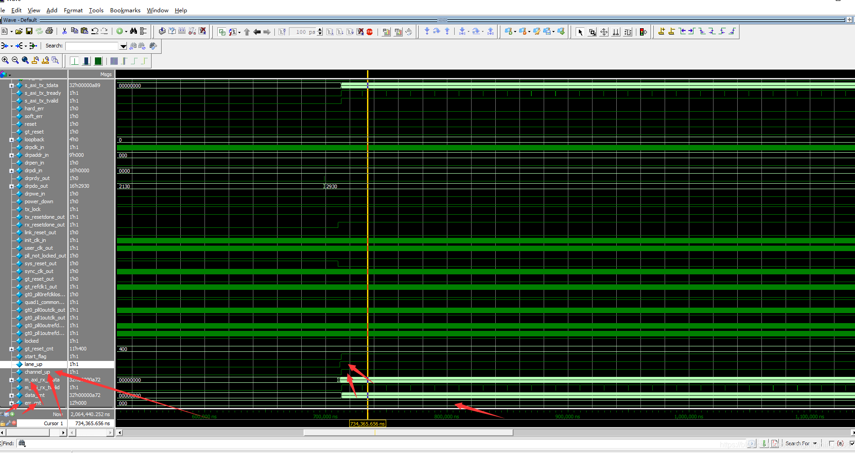Open the Add menu
The image size is (855, 453).
click(x=52, y=10)
